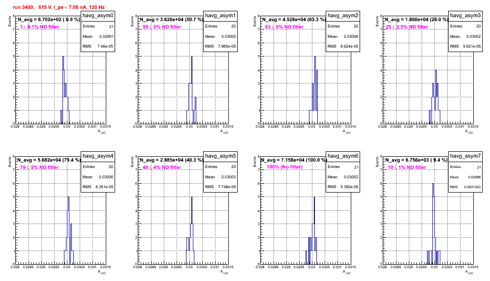Image resolution: width=490 pixels, height=281 pixels.
Task: Select the havg_asym5 stats box title
Action: pos(220,156)
